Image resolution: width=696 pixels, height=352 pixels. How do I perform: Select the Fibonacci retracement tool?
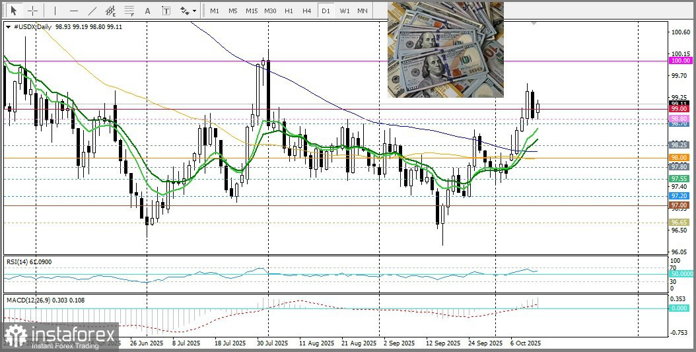tap(129, 10)
